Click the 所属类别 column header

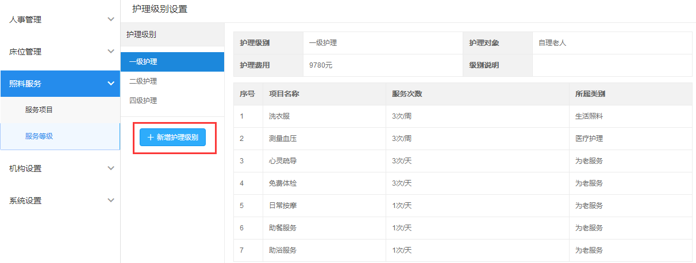point(590,94)
